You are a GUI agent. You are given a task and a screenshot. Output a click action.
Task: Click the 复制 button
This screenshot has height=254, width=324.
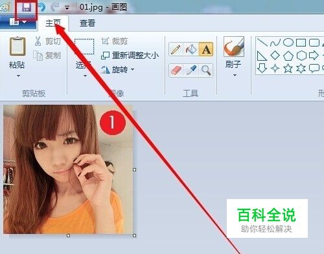(47, 56)
